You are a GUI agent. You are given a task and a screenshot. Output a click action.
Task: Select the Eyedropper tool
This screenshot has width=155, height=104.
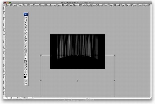[26, 67]
